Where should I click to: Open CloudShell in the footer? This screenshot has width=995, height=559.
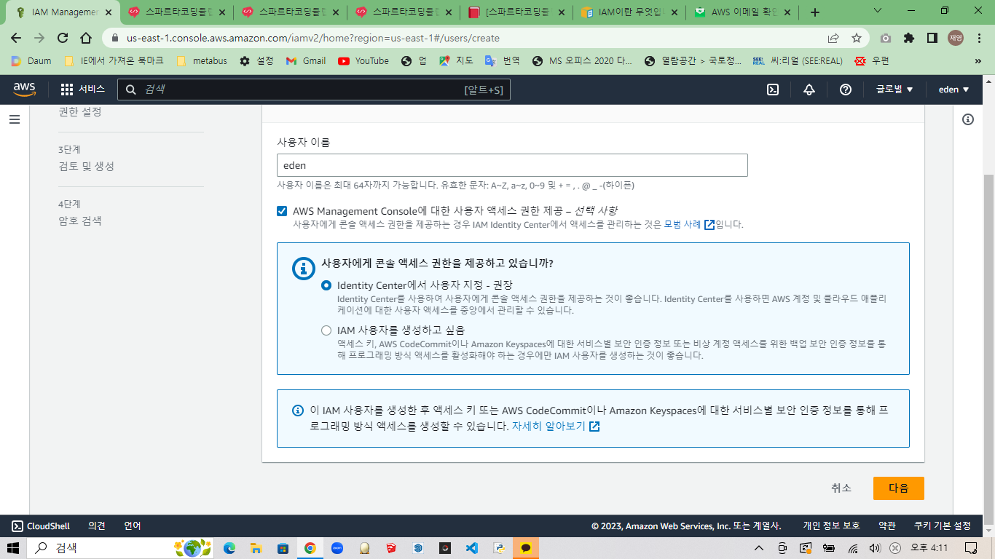click(x=41, y=526)
